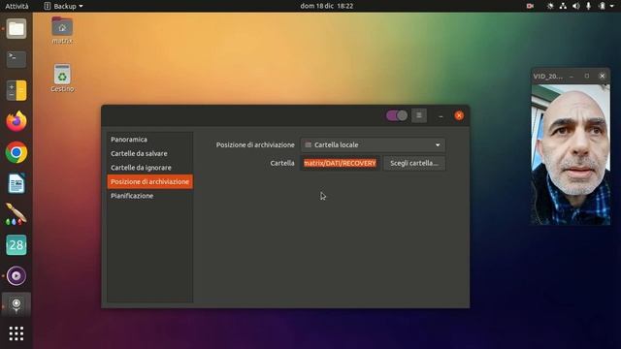Open LibreOffice Writer dock icon

point(16,183)
